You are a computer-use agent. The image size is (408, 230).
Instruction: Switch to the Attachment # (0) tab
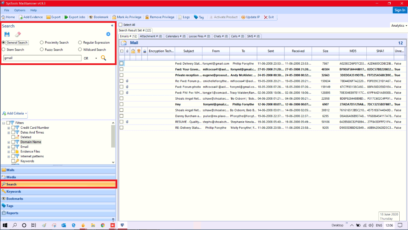pyautogui.click(x=151, y=36)
